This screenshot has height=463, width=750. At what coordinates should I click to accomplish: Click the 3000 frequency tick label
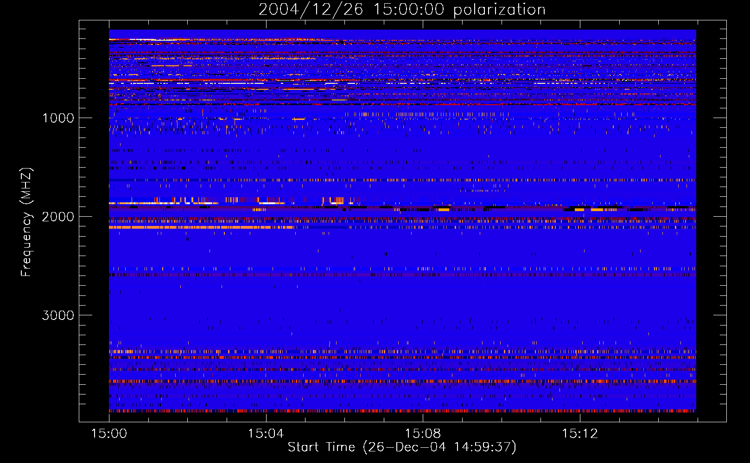click(x=58, y=315)
